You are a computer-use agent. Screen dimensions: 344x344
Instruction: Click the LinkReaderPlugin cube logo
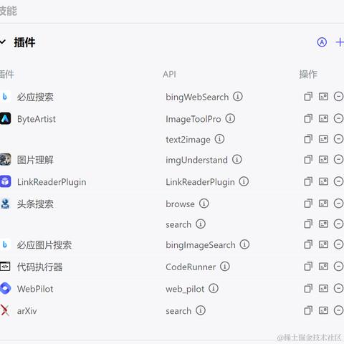pos(5,181)
